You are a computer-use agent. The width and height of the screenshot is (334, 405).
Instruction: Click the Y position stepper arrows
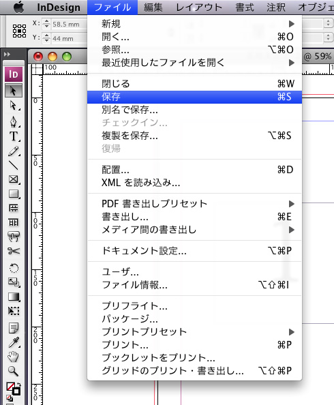pos(46,38)
